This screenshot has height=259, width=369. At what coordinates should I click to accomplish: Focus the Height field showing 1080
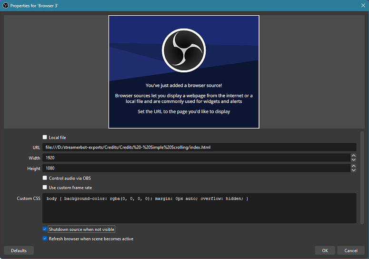tap(196, 168)
